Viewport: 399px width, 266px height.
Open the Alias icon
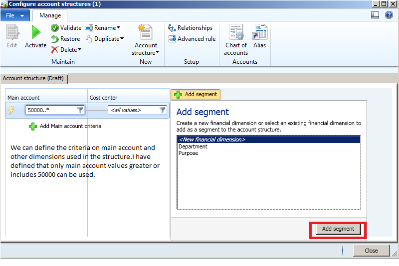coord(259,32)
